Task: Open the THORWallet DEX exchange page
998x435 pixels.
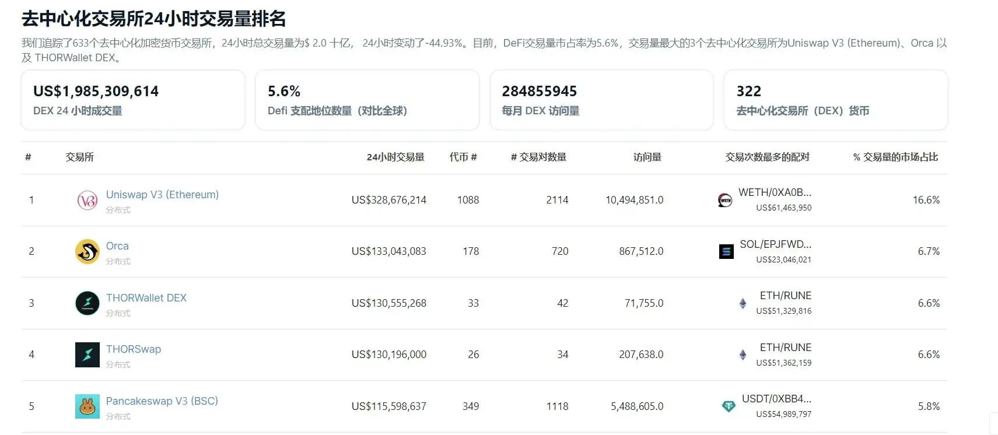Action: coord(146,298)
